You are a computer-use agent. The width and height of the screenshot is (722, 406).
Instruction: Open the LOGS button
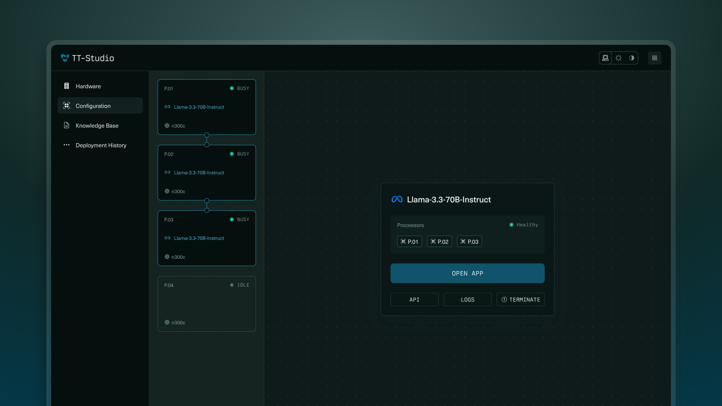click(x=467, y=299)
